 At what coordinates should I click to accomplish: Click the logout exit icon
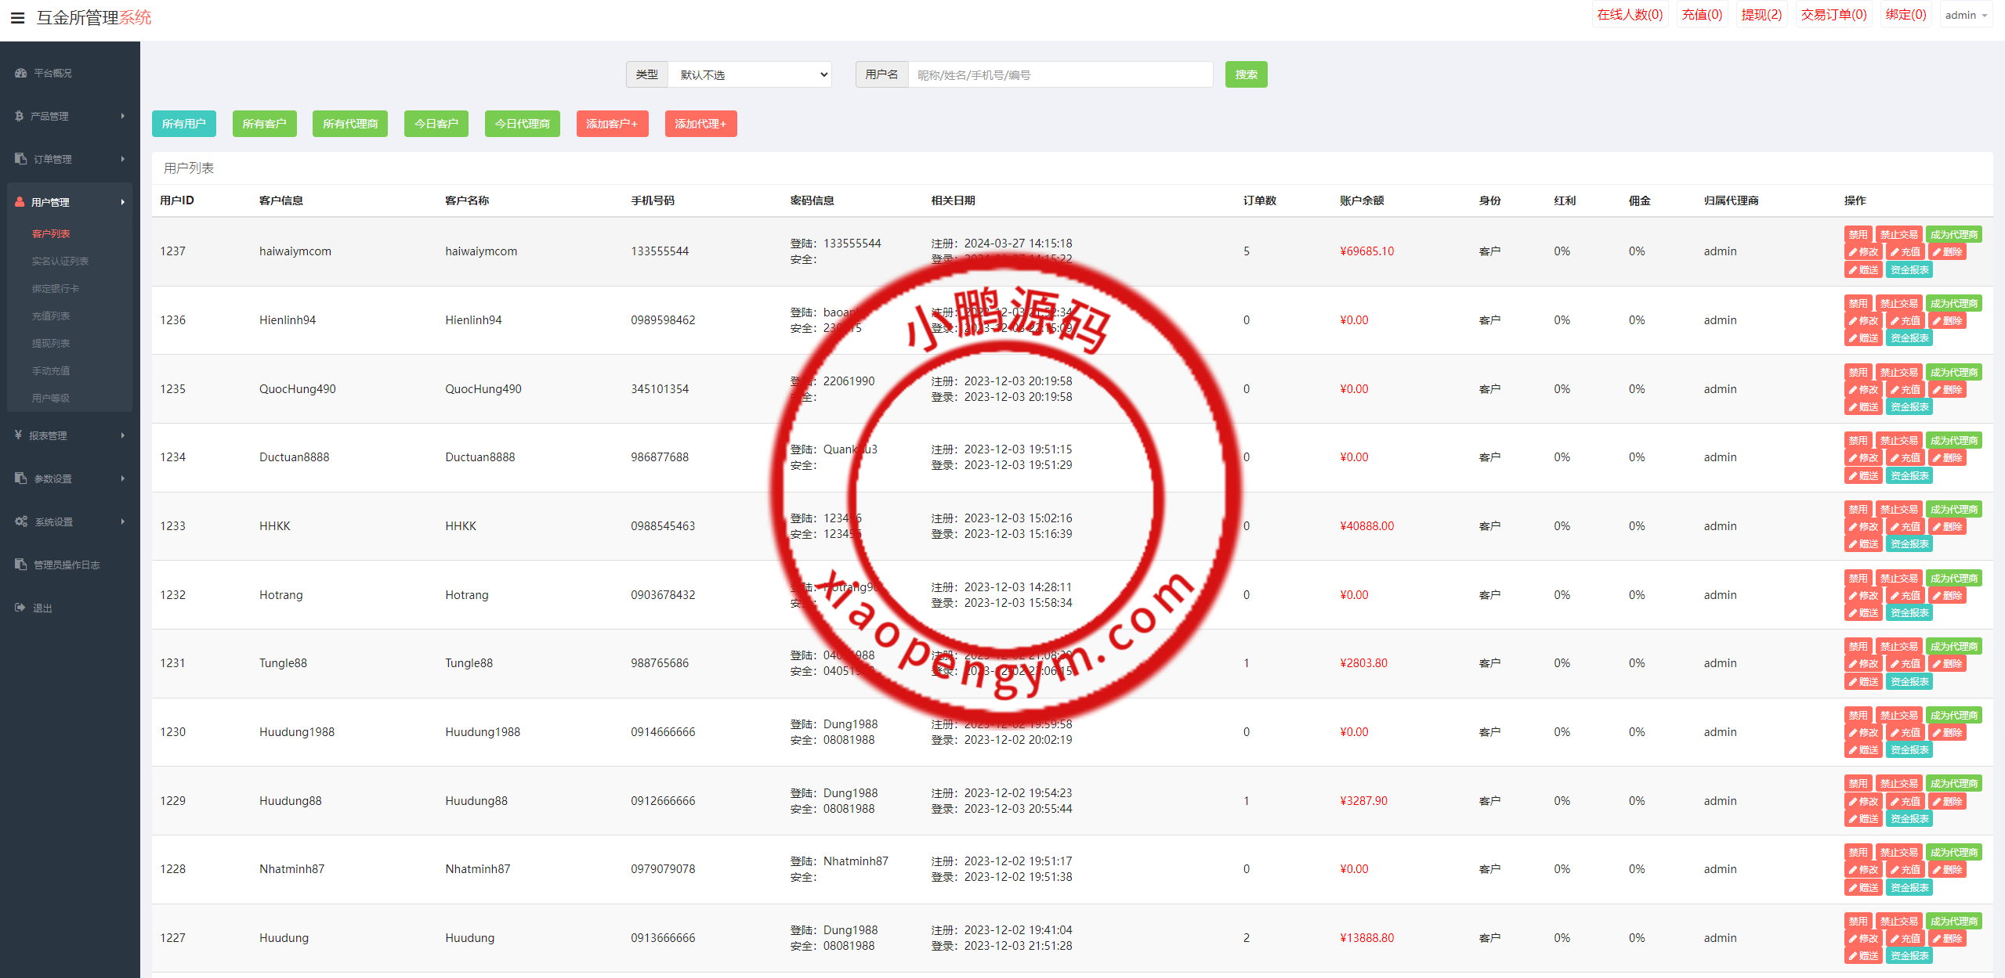(20, 608)
